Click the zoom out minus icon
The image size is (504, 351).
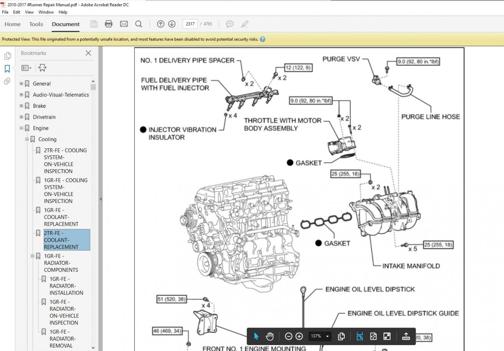click(x=288, y=336)
